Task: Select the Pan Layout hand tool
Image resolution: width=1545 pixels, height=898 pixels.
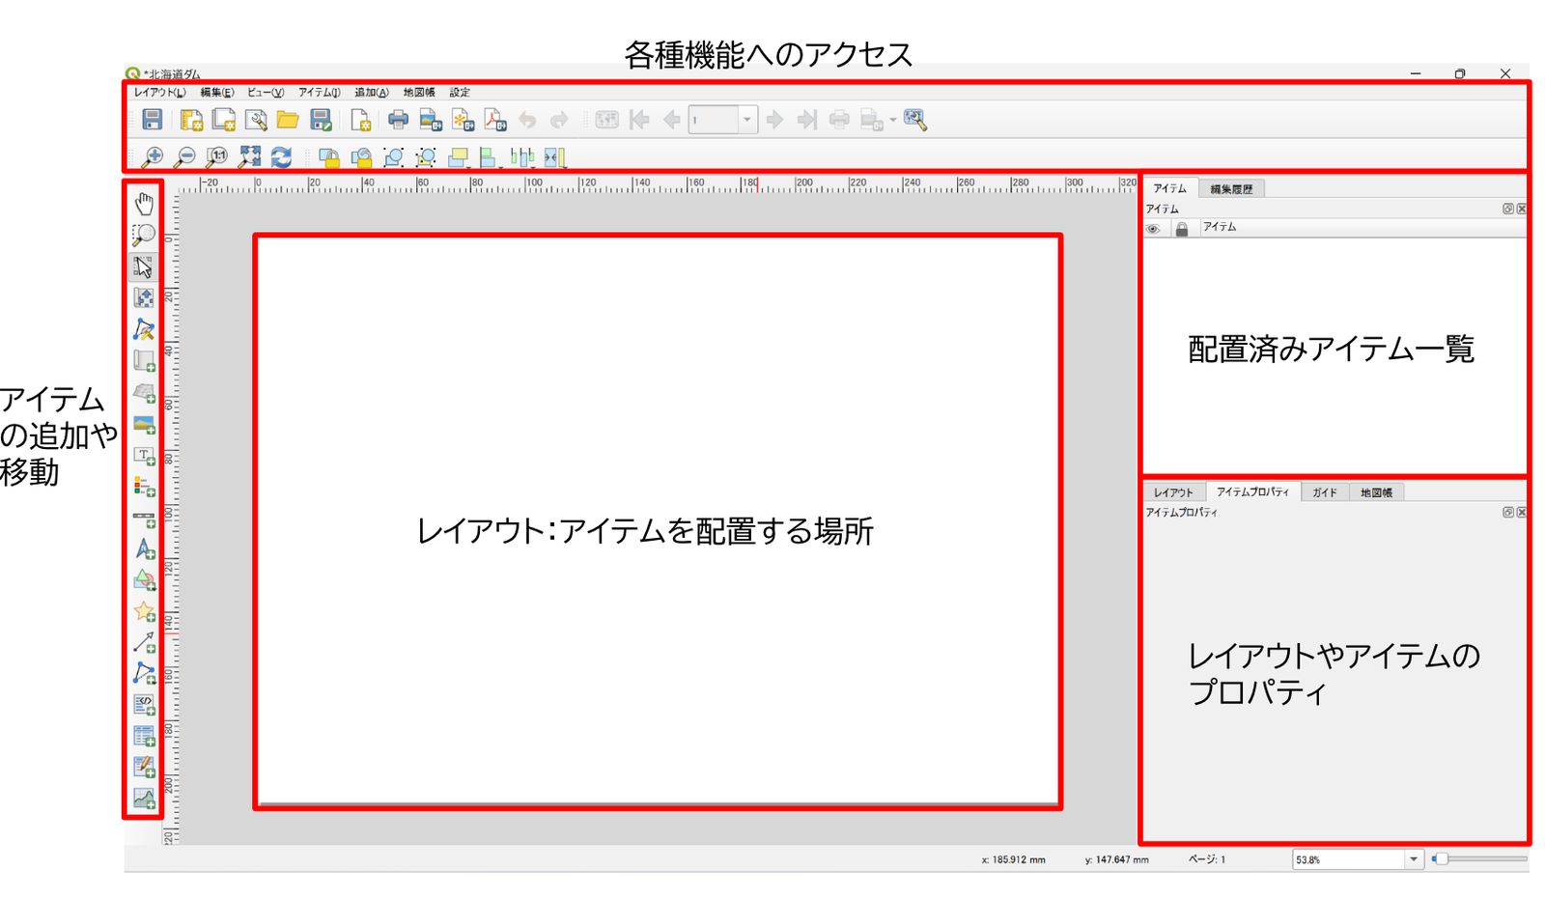Action: [x=144, y=204]
